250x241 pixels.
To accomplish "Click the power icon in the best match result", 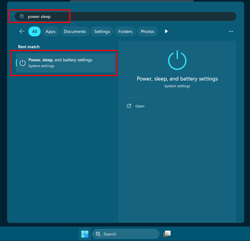I will coord(23,63).
